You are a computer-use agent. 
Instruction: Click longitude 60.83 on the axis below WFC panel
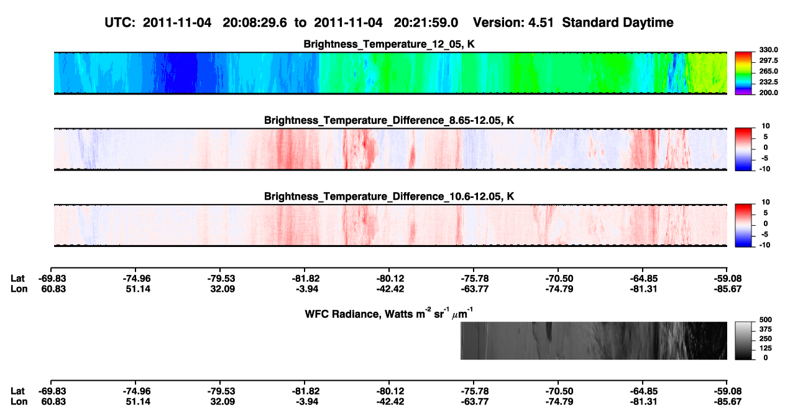(53, 401)
